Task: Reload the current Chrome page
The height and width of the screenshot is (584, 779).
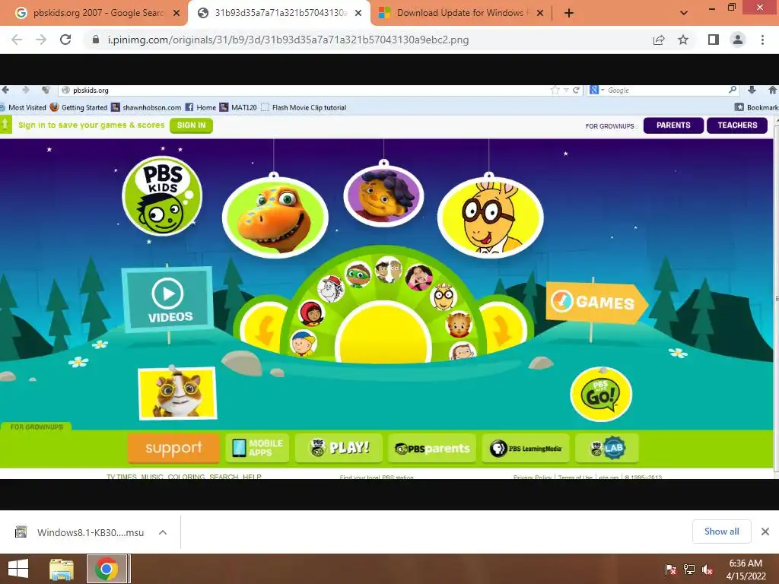Action: (x=65, y=40)
